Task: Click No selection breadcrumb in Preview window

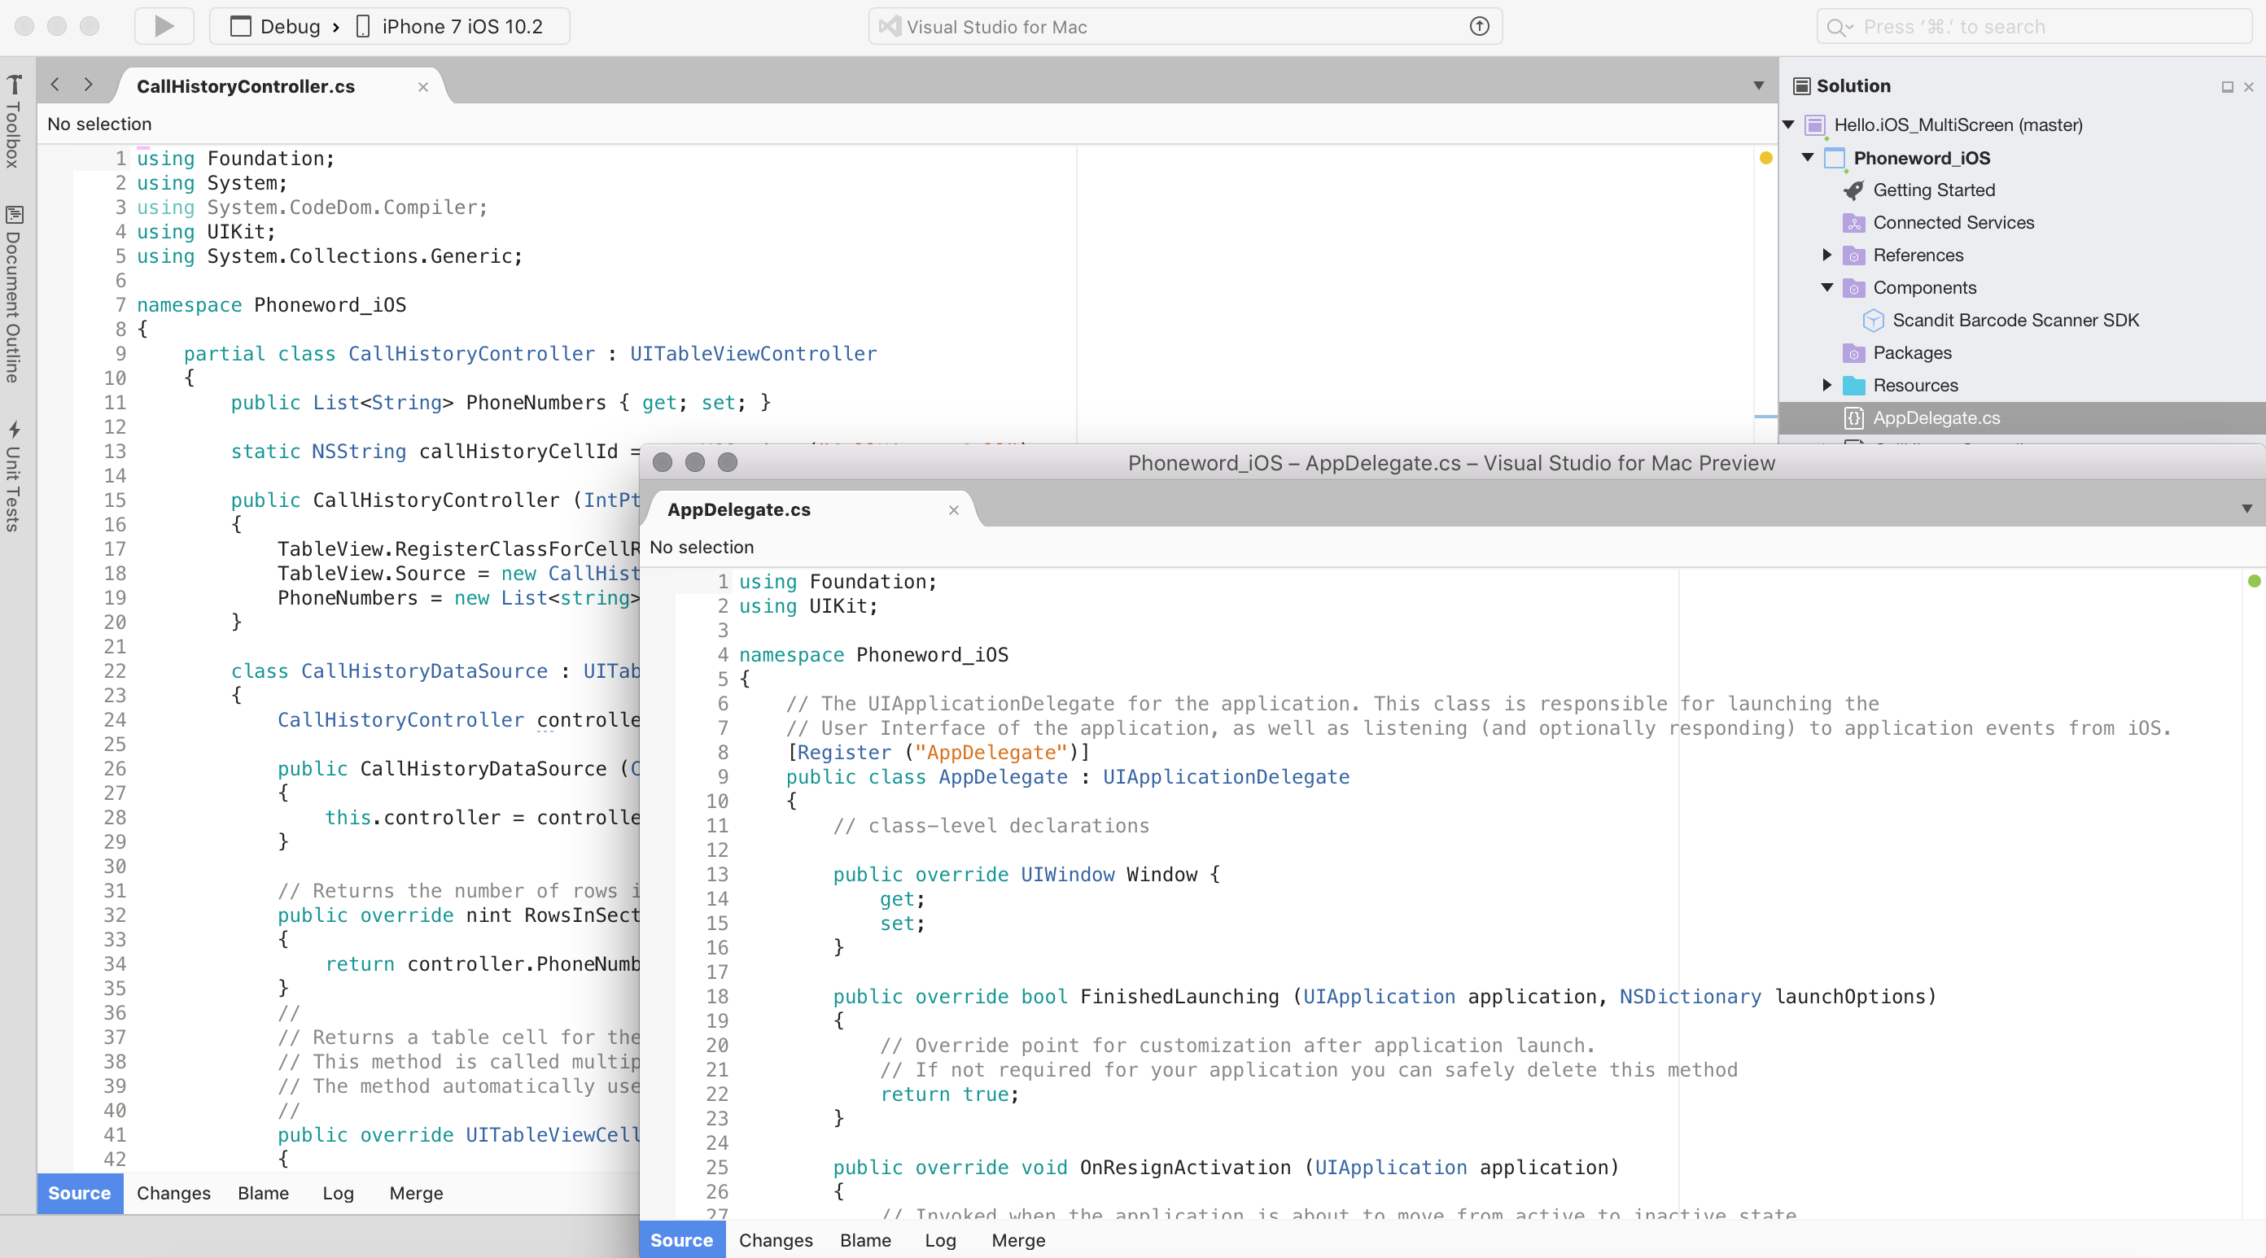Action: point(701,547)
